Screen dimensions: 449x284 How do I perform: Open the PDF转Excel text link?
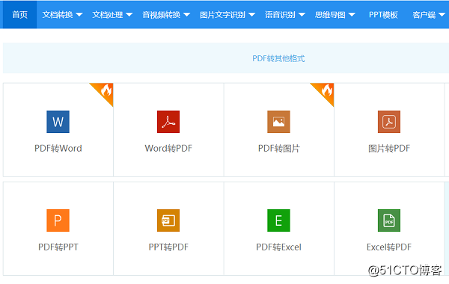click(x=278, y=247)
